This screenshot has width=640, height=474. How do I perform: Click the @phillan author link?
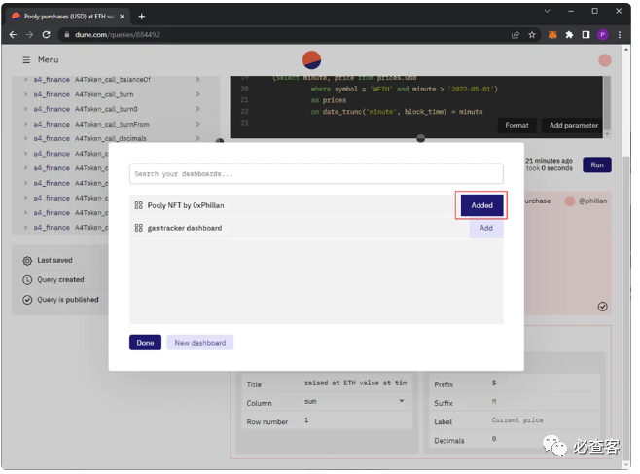592,201
